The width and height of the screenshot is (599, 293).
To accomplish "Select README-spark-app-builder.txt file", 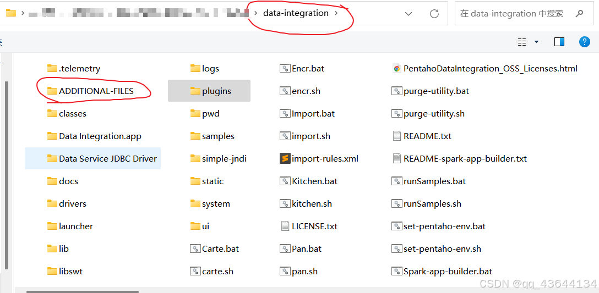I will (460, 159).
